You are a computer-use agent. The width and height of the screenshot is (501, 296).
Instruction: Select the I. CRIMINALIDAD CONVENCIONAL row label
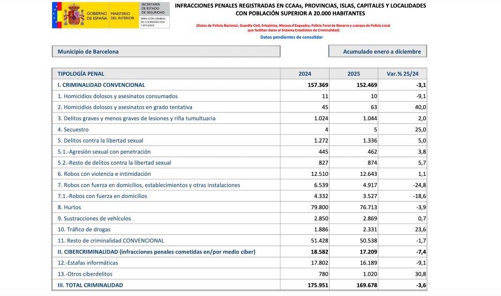(x=101, y=85)
